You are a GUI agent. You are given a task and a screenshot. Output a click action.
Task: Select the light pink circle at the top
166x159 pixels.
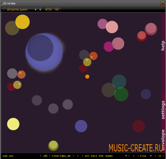[x=112, y=27]
